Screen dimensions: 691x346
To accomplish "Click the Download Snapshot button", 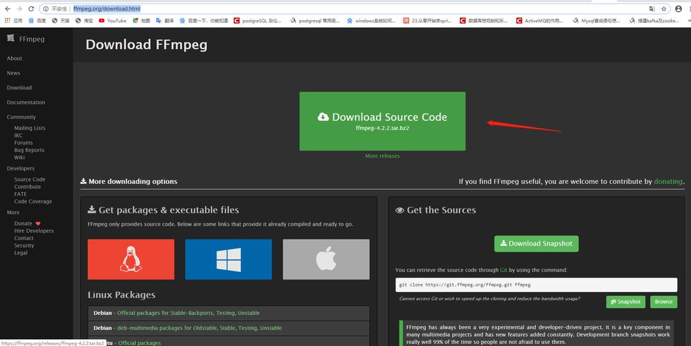I will [x=537, y=244].
